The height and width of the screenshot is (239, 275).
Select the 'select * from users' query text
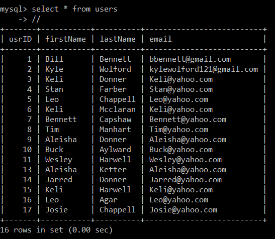pyautogui.click(x=74, y=9)
